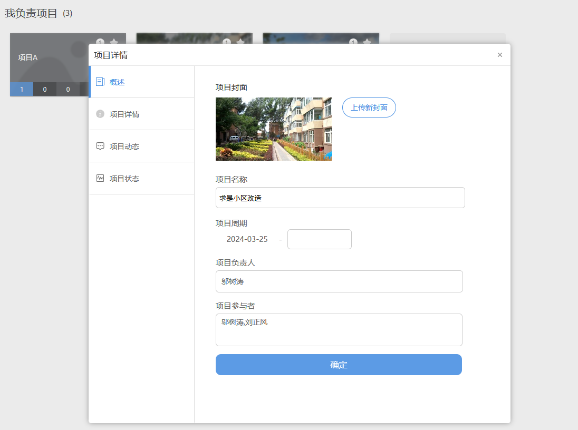Open the 项目动态 sidebar tab

click(x=124, y=146)
